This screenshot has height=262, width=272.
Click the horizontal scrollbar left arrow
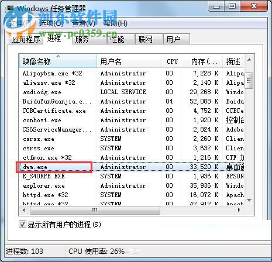[24, 210]
